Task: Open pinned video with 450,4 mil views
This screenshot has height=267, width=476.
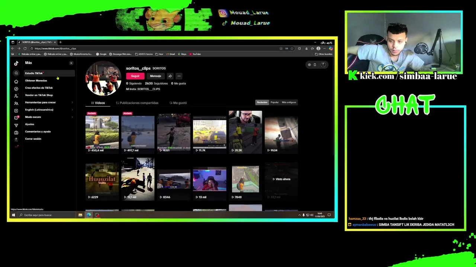Action: tap(102, 132)
